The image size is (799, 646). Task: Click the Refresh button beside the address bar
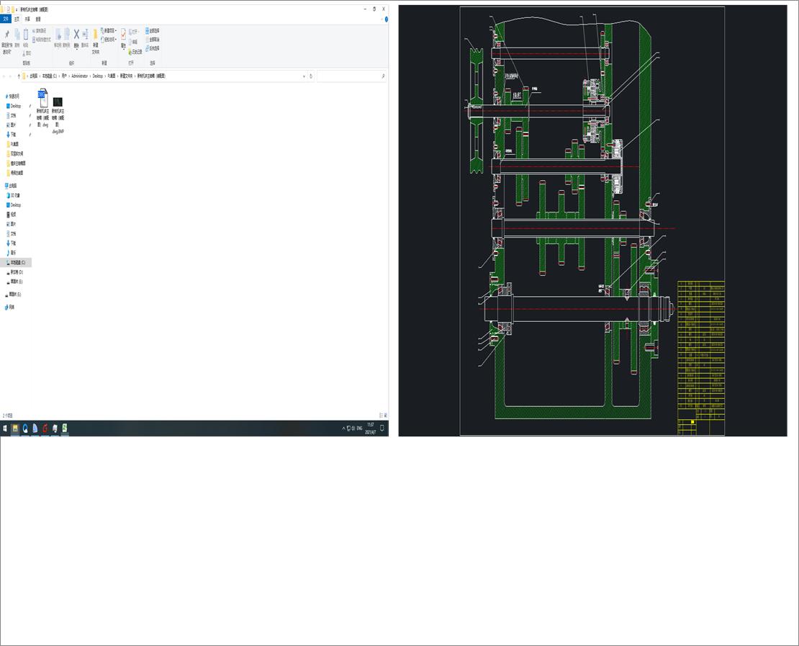[311, 76]
